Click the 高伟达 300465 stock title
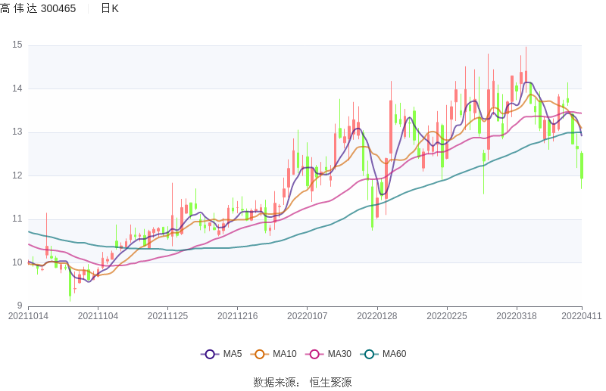 click(38, 8)
